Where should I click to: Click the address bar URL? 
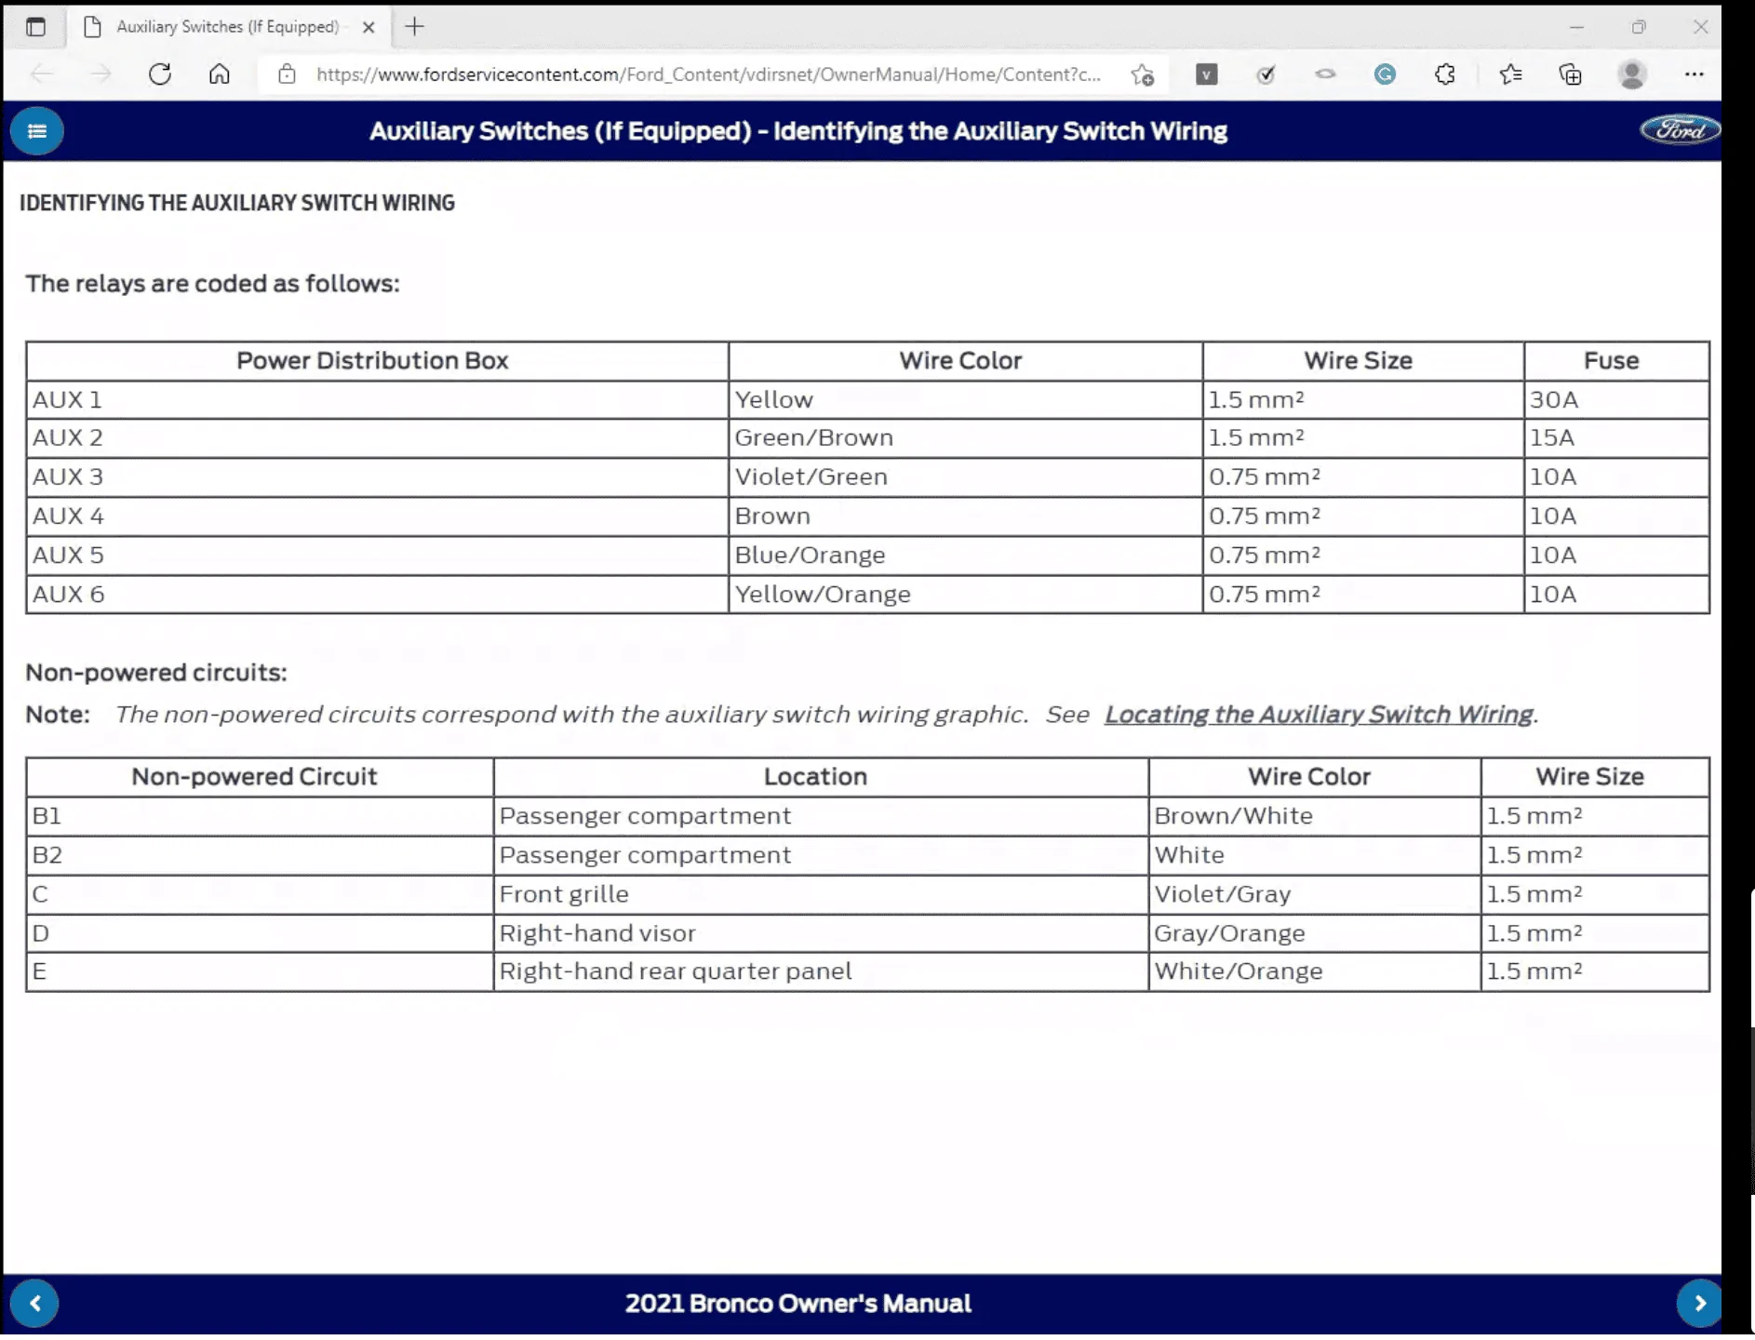708,74
